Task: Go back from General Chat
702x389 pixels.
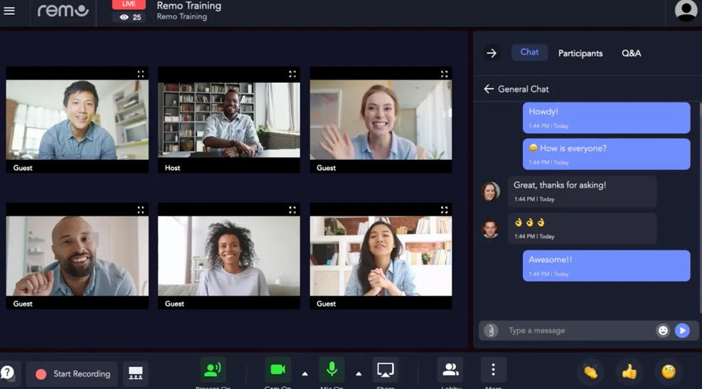Action: click(489, 89)
